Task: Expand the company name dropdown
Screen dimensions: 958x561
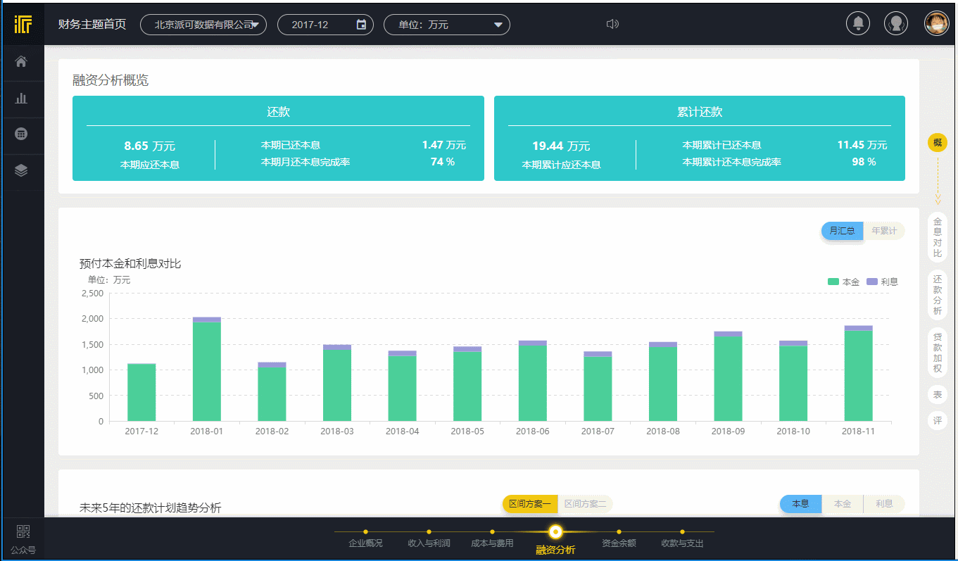Action: (203, 25)
